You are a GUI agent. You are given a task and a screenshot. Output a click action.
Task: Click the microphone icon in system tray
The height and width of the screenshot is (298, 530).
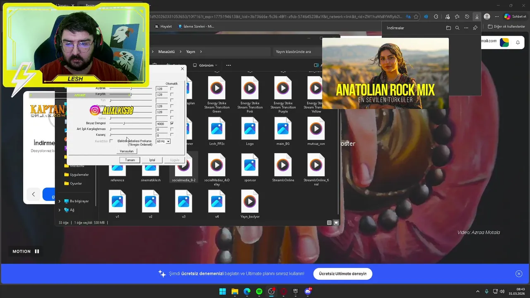point(487,291)
